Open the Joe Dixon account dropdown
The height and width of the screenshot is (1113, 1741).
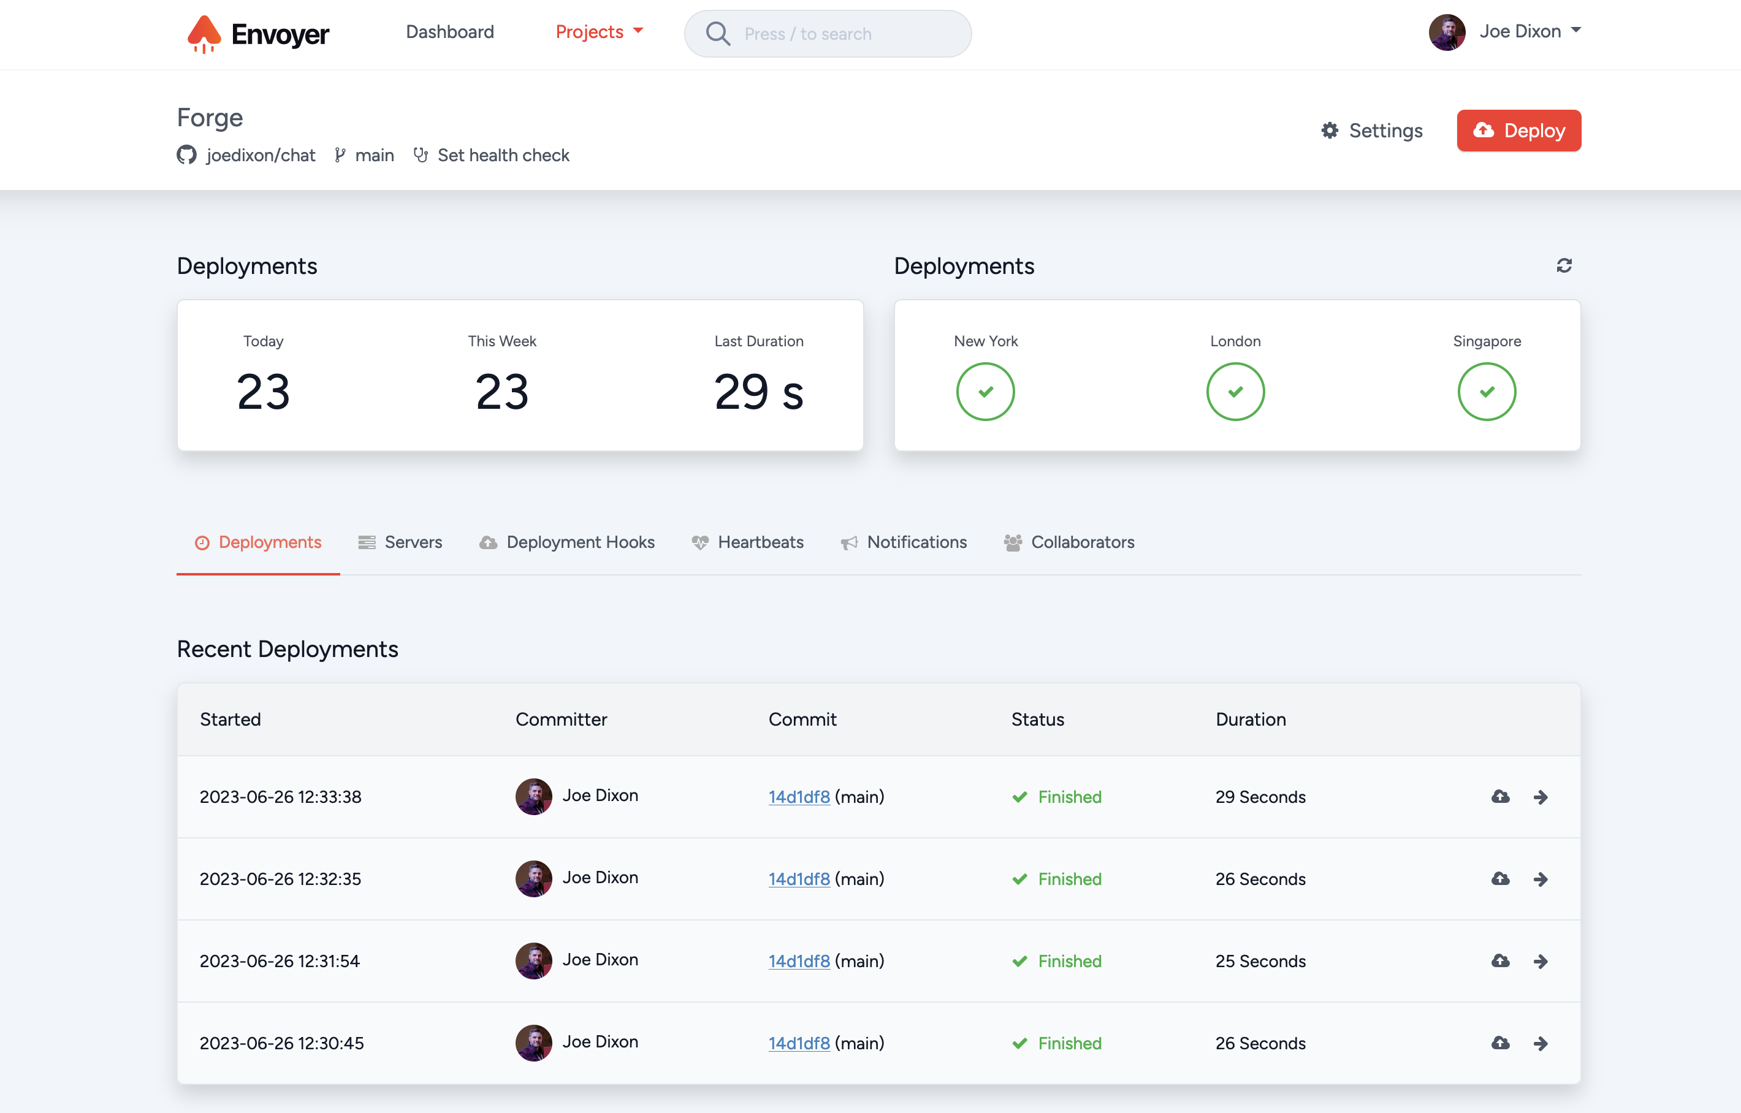[1529, 32]
